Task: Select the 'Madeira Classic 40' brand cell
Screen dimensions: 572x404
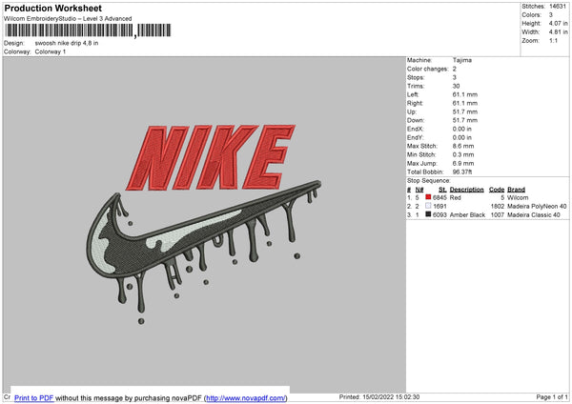Action: tap(534, 215)
